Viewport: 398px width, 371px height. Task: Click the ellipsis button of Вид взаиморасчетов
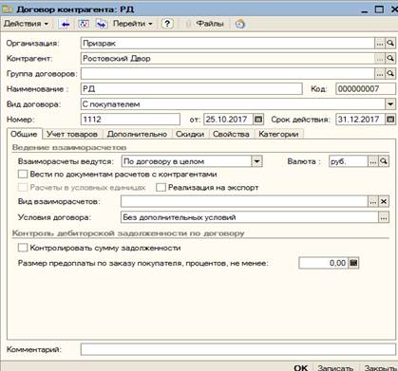click(x=373, y=201)
